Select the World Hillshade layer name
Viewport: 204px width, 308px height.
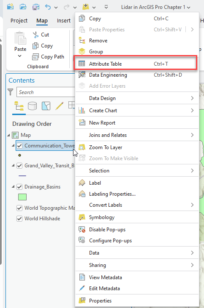(x=42, y=219)
